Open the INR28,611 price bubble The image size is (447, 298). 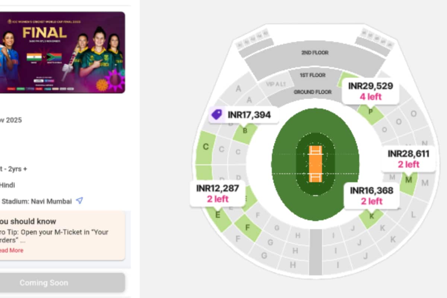click(408, 159)
